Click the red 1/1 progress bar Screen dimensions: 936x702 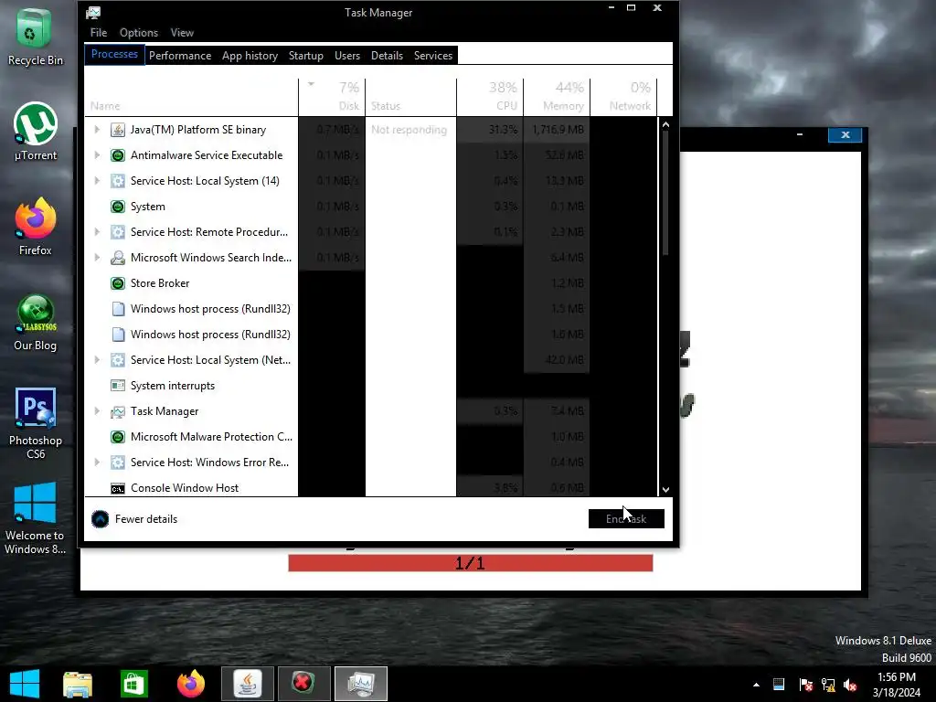471,563
